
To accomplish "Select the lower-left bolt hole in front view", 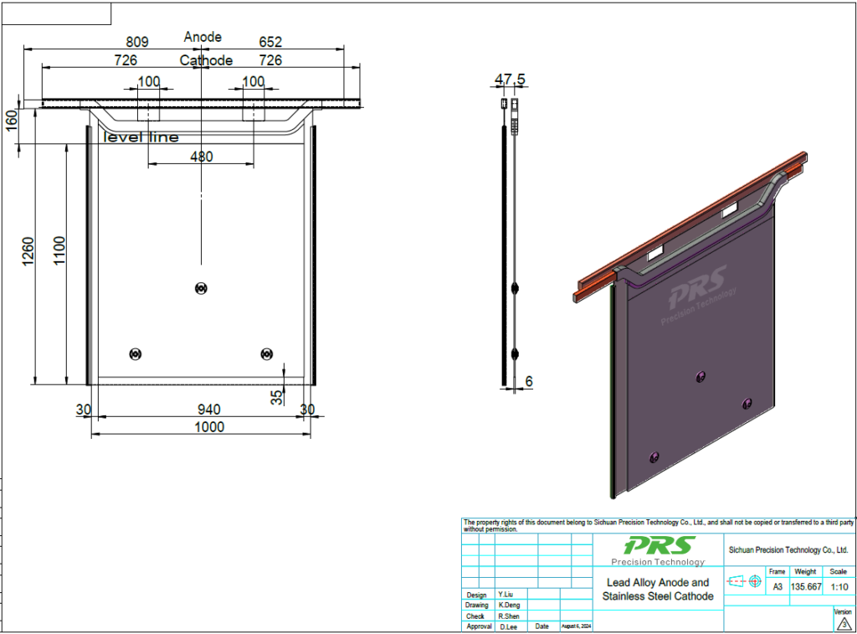I will click(x=136, y=354).
